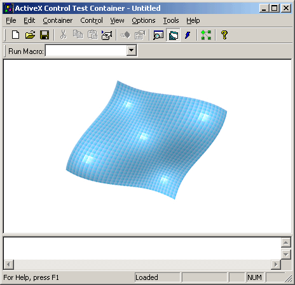Click the green nodes tab order icon

click(206, 35)
